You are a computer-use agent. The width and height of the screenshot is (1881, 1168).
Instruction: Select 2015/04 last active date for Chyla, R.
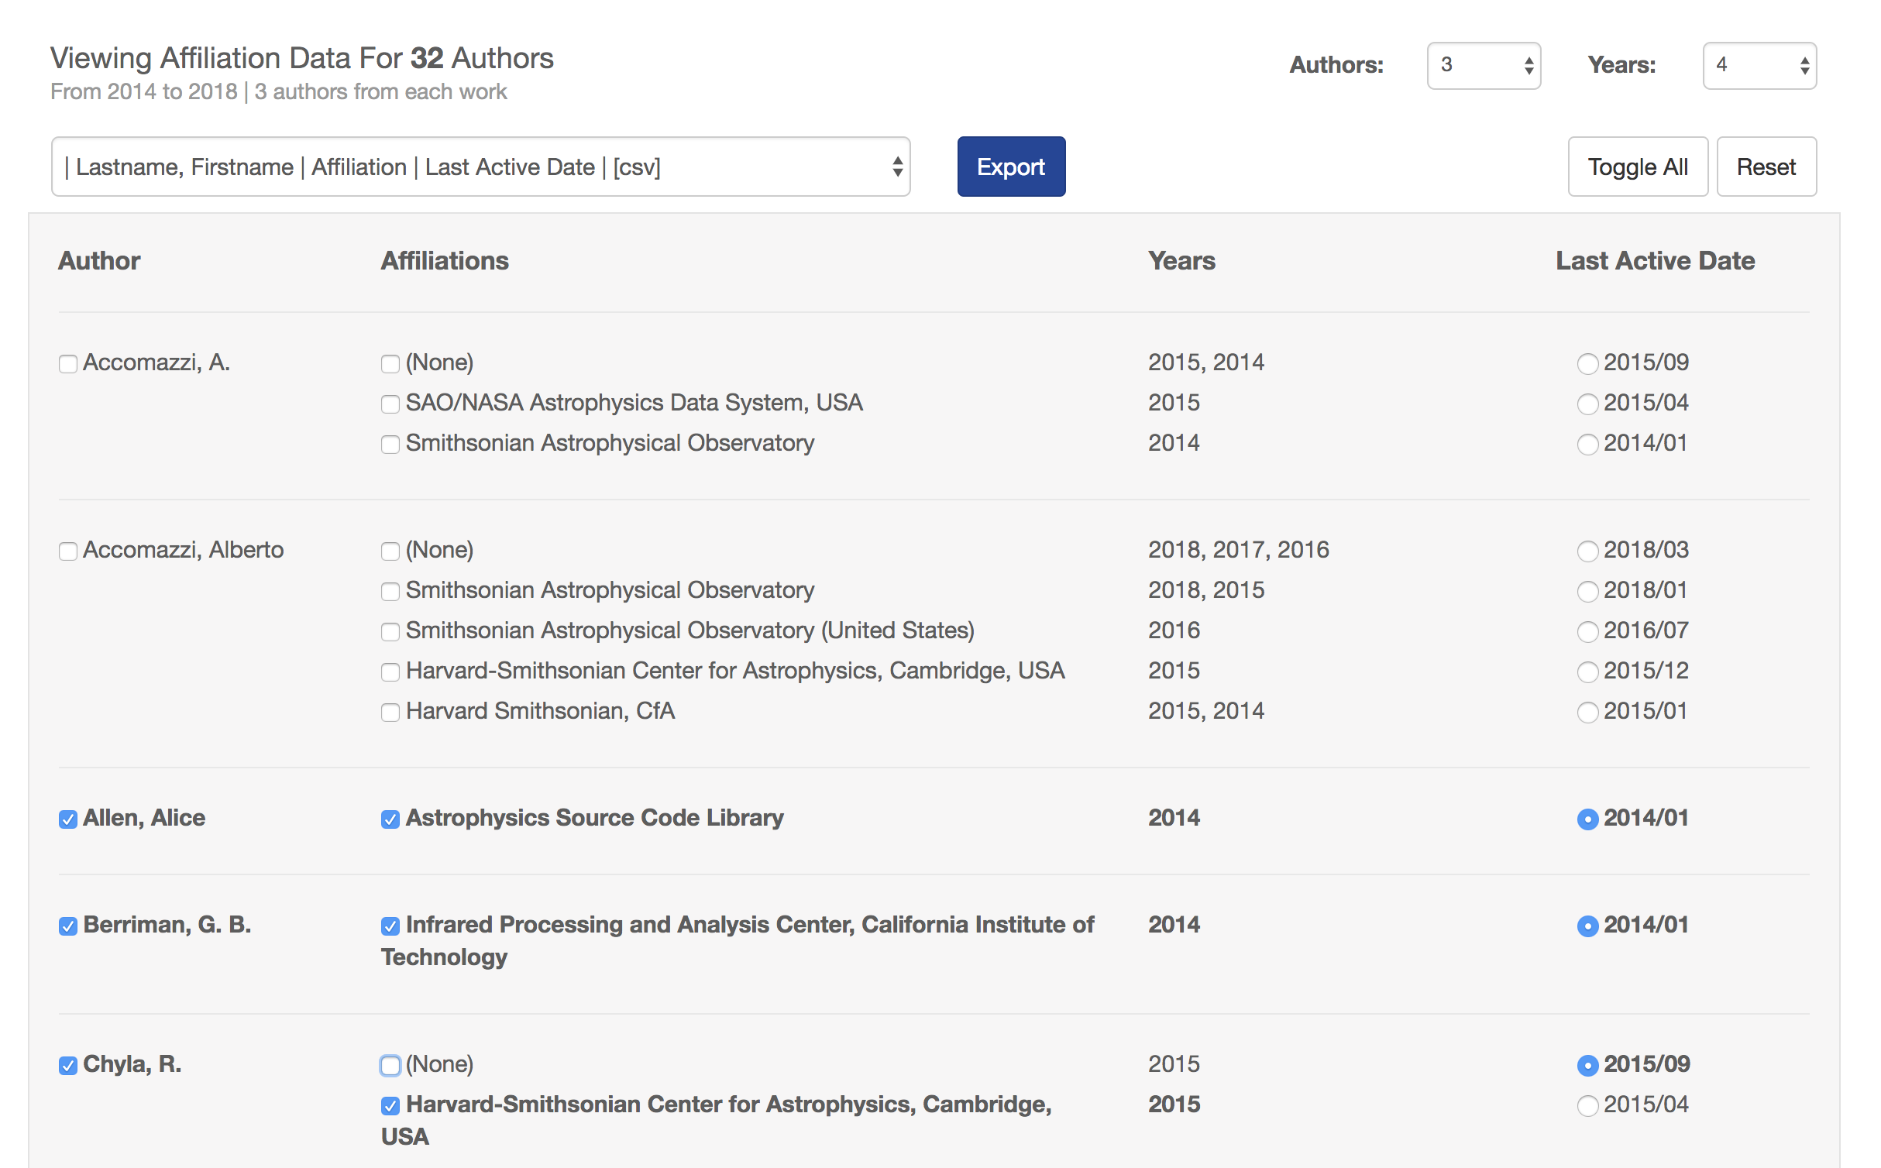(1589, 1105)
